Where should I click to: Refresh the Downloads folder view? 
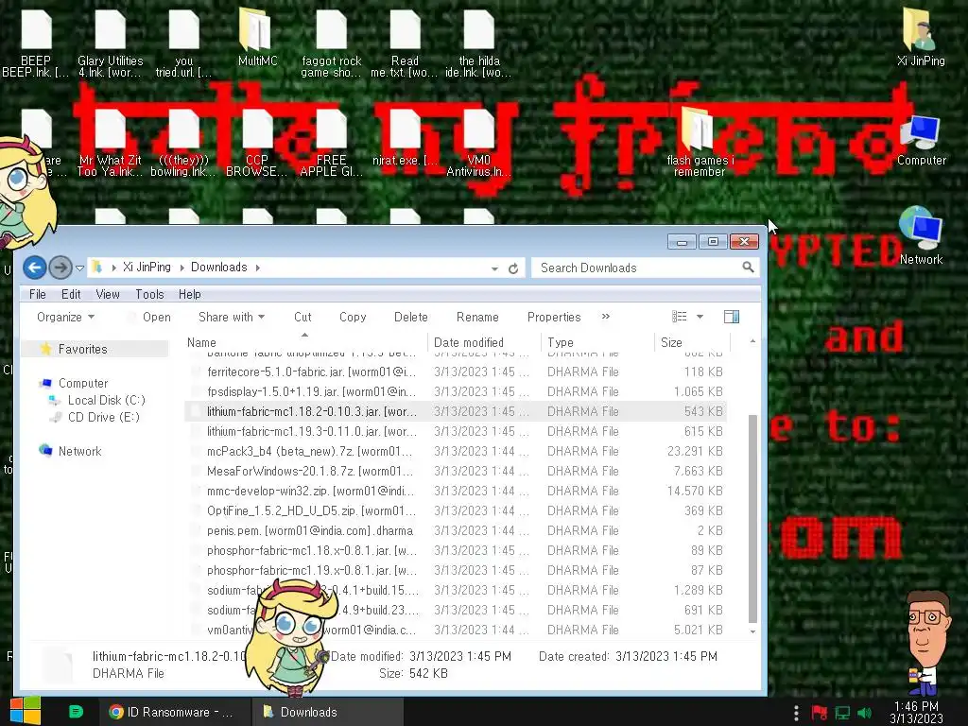coord(513,268)
